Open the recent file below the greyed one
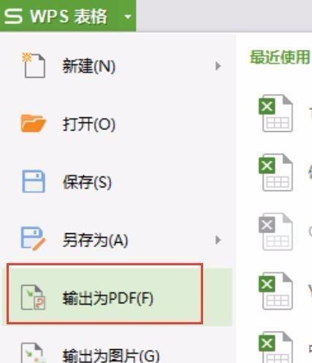The width and height of the screenshot is (312, 363). [275, 291]
